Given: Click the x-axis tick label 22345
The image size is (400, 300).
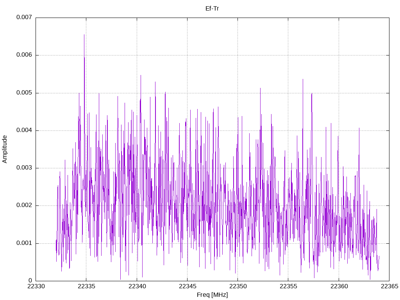Looking at the screenshot, I should pos(187,286).
